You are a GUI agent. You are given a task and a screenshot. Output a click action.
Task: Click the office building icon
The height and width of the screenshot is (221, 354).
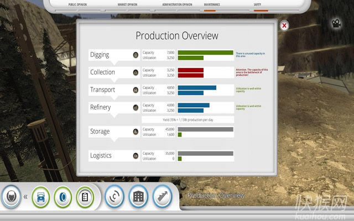click(138, 197)
